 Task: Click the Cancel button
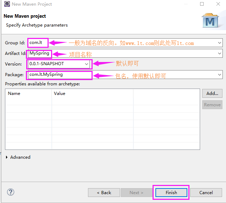[206, 192]
